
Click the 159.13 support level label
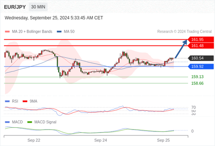pos(198,77)
